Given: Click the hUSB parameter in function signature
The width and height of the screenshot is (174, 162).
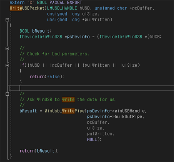Looking at the screenshot, I should tap(84, 8).
